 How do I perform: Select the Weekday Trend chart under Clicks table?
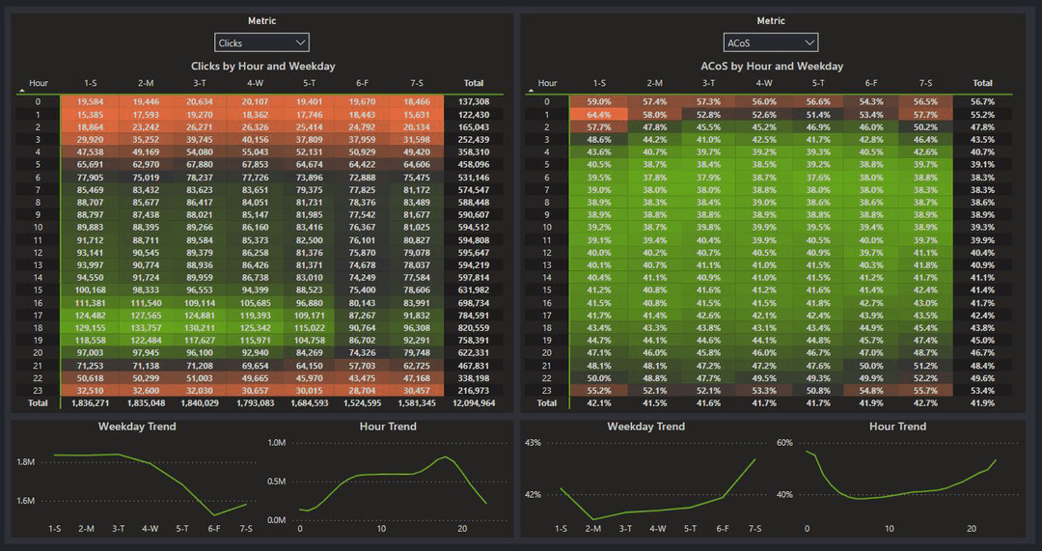point(137,478)
